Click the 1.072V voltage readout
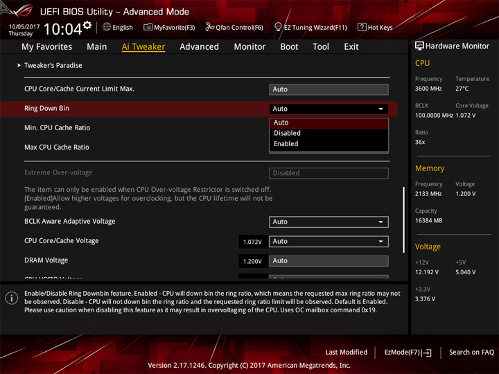This screenshot has width=499, height=374. coord(253,242)
